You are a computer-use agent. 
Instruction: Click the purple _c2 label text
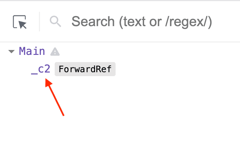click(x=41, y=69)
